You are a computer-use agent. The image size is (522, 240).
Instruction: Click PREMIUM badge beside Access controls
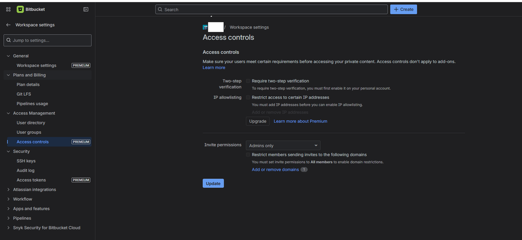[81, 142]
